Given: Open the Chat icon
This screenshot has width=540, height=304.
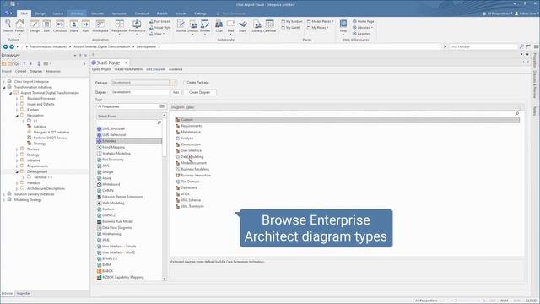Looking at the screenshot, I should coord(219,26).
